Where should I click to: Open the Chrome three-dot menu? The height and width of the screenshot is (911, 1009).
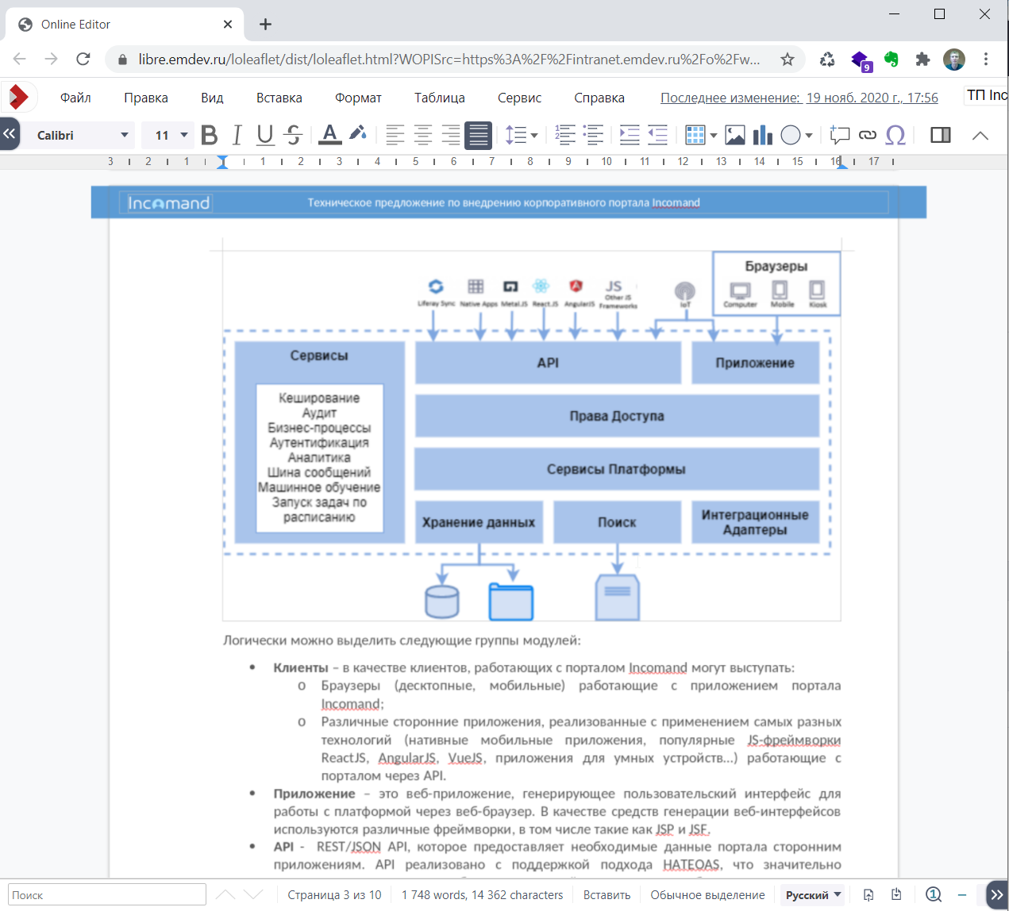coord(986,60)
